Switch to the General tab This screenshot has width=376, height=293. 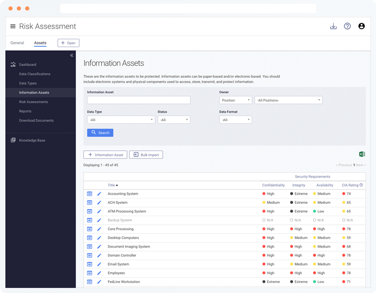[17, 43]
